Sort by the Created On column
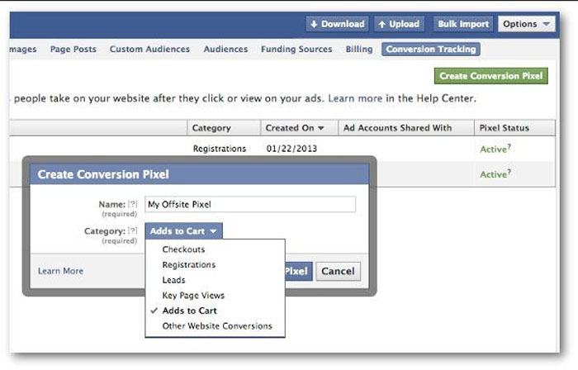Image resolution: width=578 pixels, height=370 pixels. click(295, 128)
